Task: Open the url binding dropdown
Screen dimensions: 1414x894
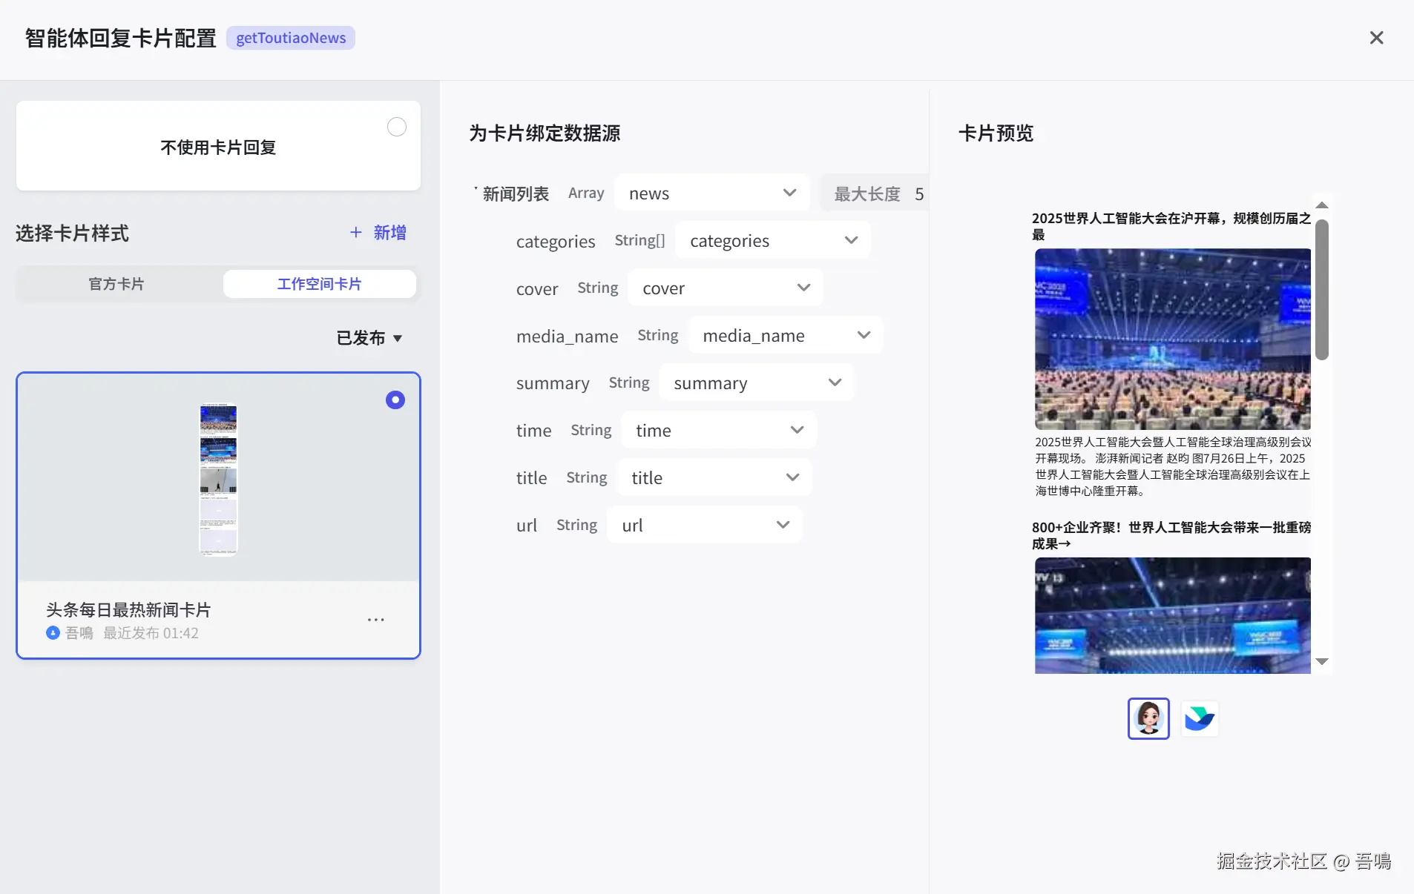Action: click(x=705, y=526)
